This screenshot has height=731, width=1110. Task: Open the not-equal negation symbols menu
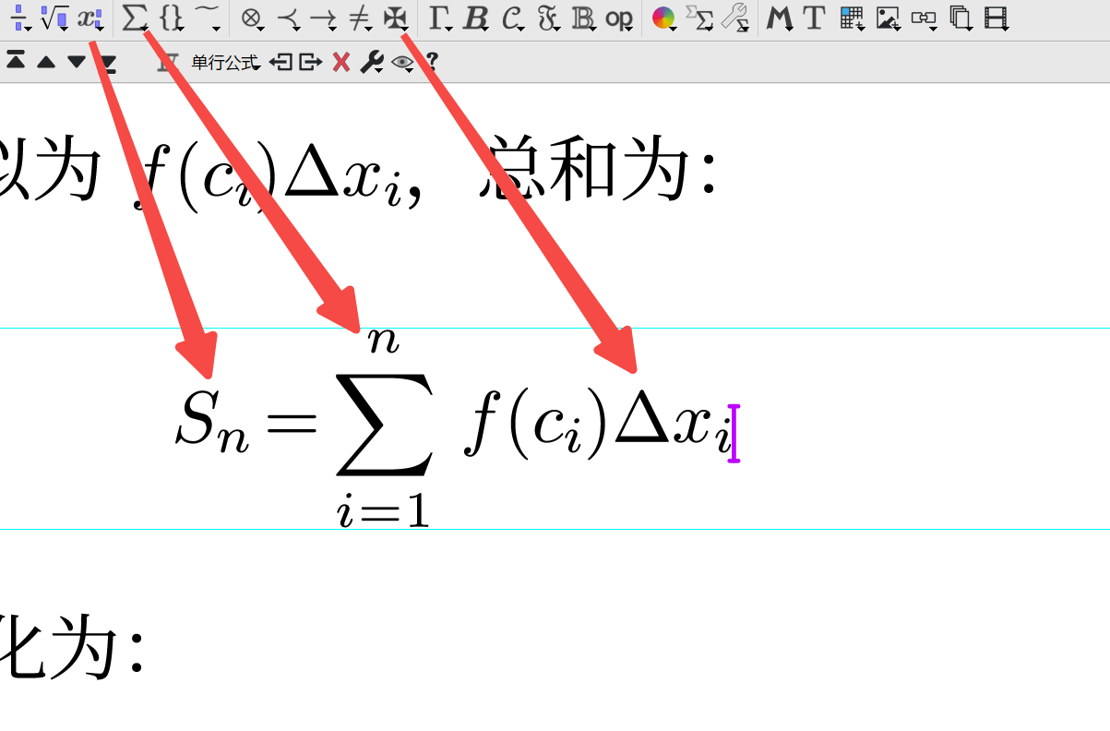coord(360,18)
